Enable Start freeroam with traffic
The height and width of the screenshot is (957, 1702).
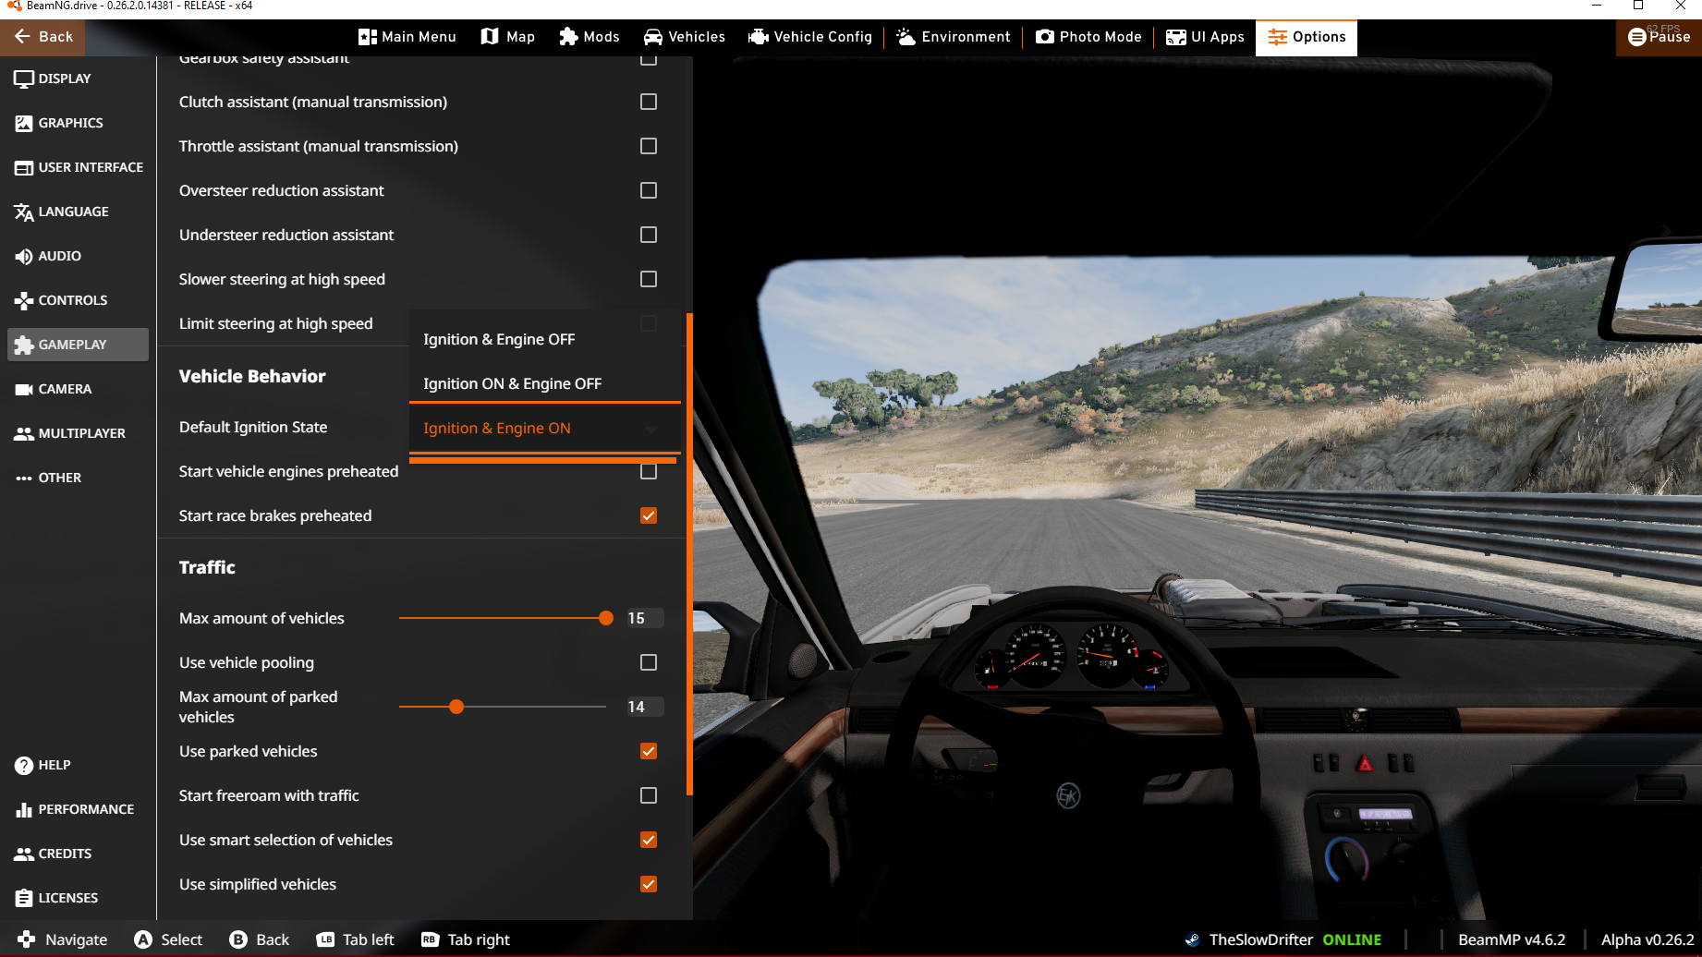[x=649, y=795]
